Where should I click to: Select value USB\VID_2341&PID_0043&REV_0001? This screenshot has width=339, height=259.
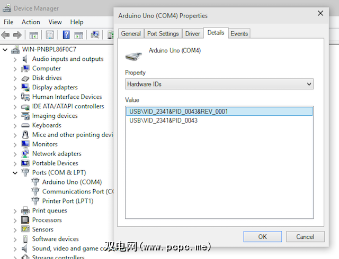219,112
